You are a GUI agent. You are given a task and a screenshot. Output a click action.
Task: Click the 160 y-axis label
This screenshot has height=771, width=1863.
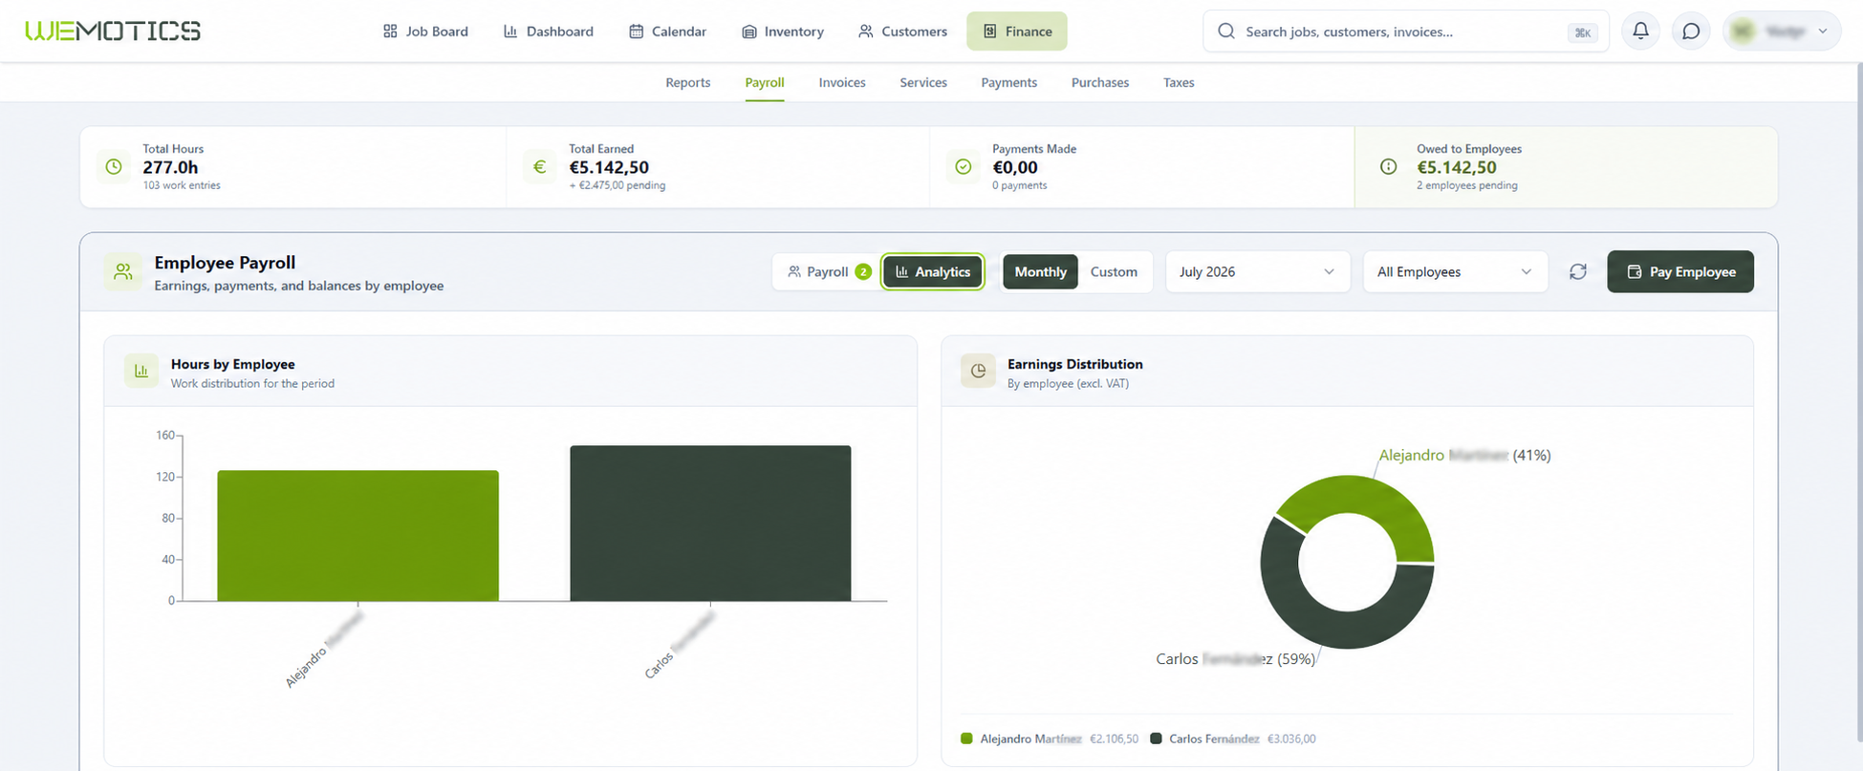click(x=165, y=435)
